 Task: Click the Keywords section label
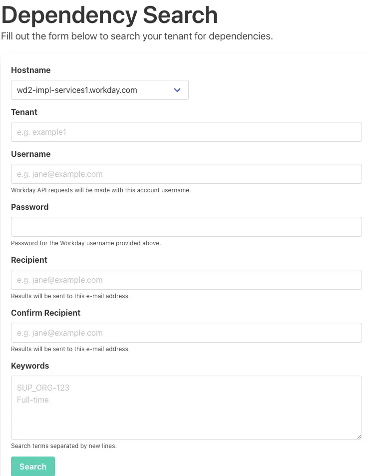click(x=30, y=366)
